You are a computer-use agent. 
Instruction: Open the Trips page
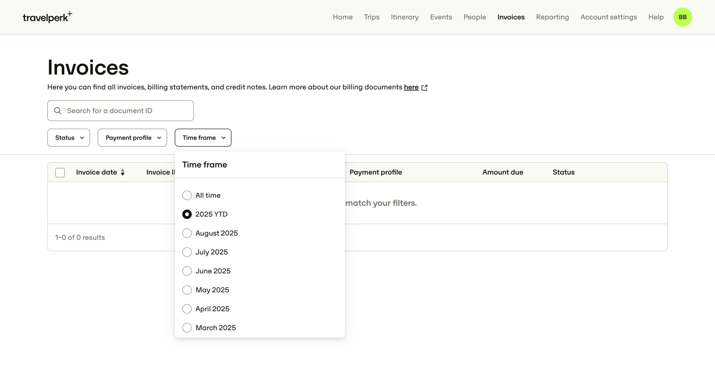[372, 17]
